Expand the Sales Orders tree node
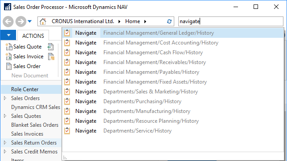This screenshot has height=161, width=287. 5,98
